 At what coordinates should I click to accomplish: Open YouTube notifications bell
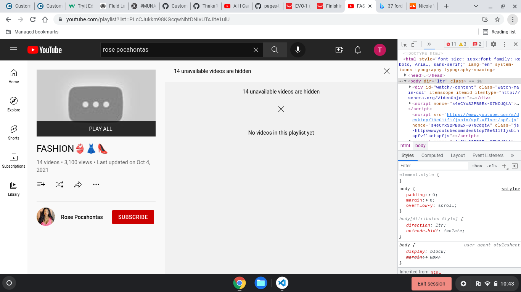pyautogui.click(x=358, y=50)
